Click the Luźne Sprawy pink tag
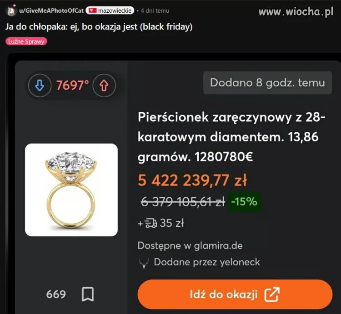This screenshot has height=314, width=341. 26,41
